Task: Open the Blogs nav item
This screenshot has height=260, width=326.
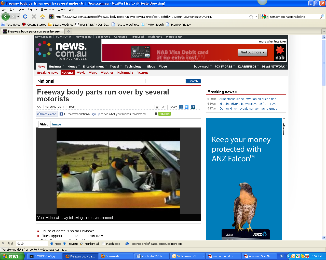Action: pyautogui.click(x=151, y=67)
